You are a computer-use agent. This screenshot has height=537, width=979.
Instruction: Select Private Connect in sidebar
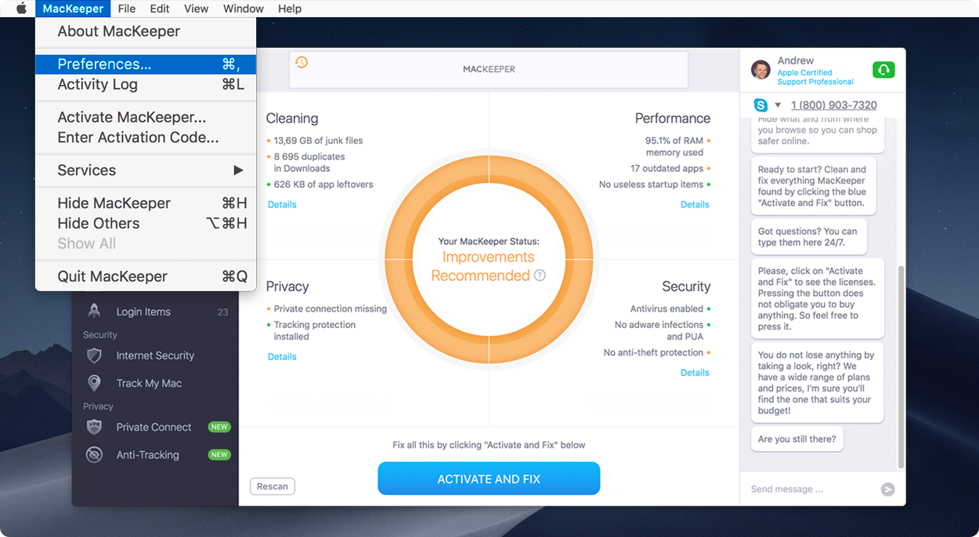[x=157, y=427]
